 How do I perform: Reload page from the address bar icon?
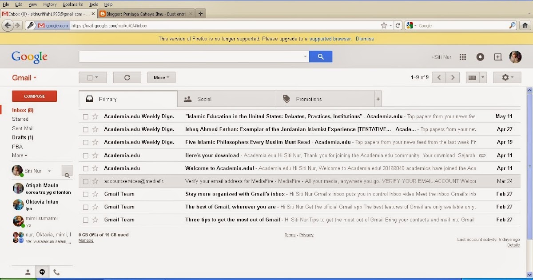pos(398,26)
